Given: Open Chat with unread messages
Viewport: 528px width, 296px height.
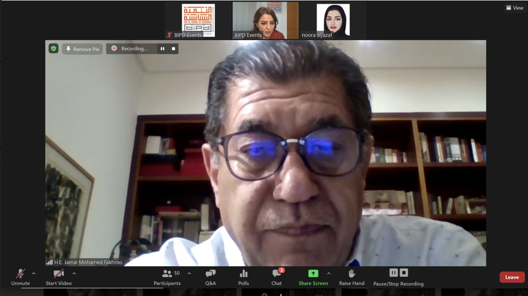Looking at the screenshot, I should [277, 277].
